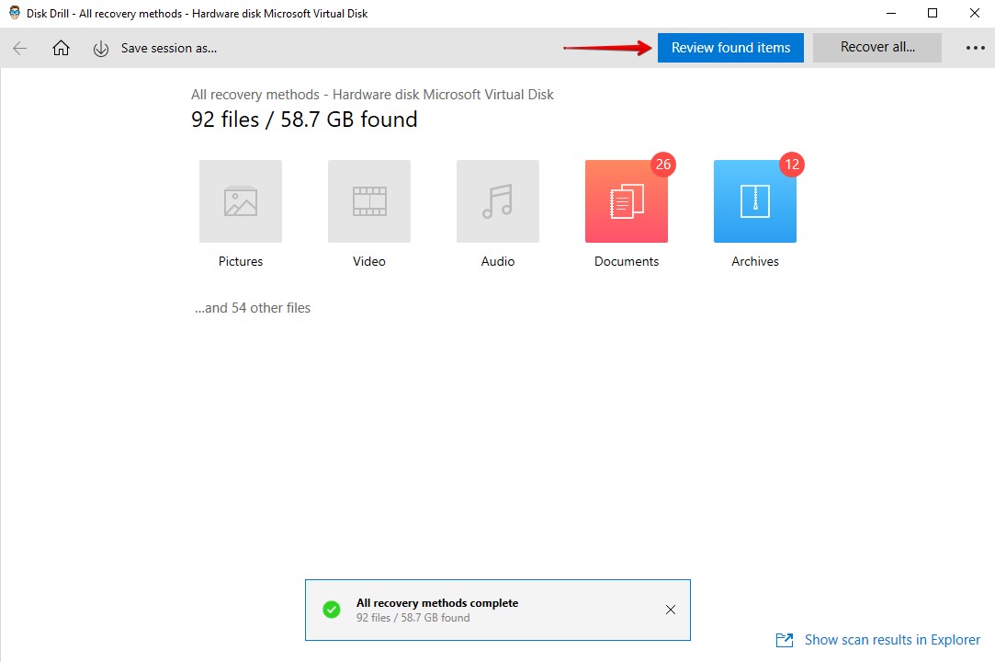Click the back arrow in the toolbar
This screenshot has height=662, width=995.
click(x=20, y=49)
